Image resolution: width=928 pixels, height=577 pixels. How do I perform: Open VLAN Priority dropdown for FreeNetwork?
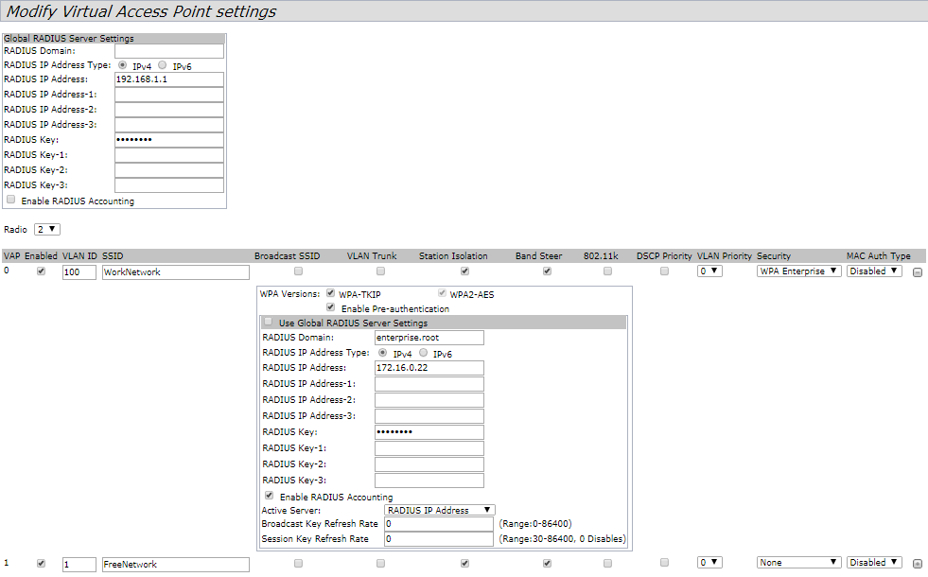click(709, 562)
